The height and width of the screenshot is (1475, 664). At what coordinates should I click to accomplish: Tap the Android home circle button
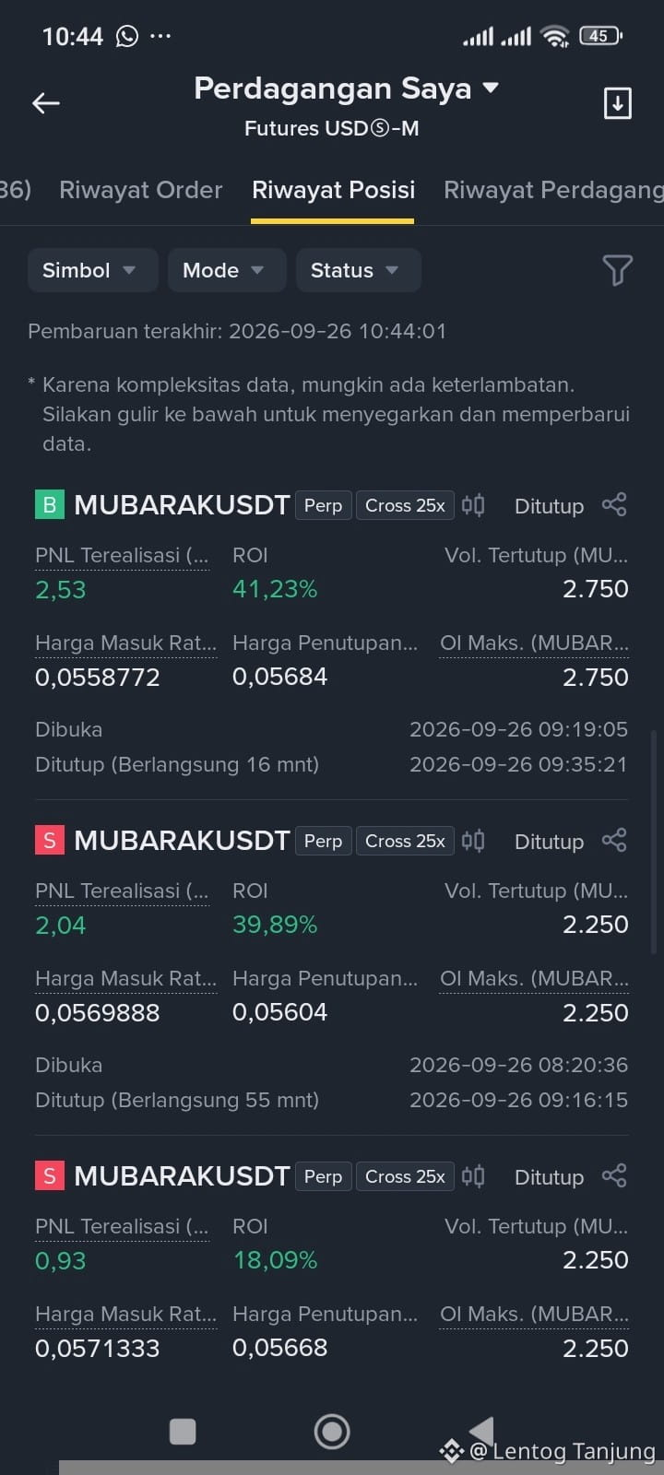(x=332, y=1431)
